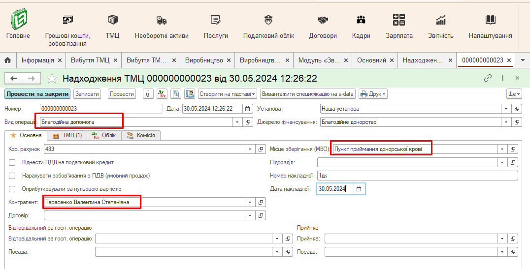Tick Оприбутковувати за нульовою вартістю
Screen dimensions: 530x269
click(x=12, y=189)
